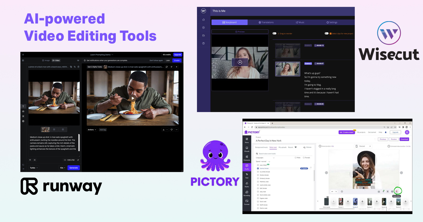The width and height of the screenshot is (423, 222).
Task: Switch to Wisecut Settings tab
Action: [x=332, y=22]
